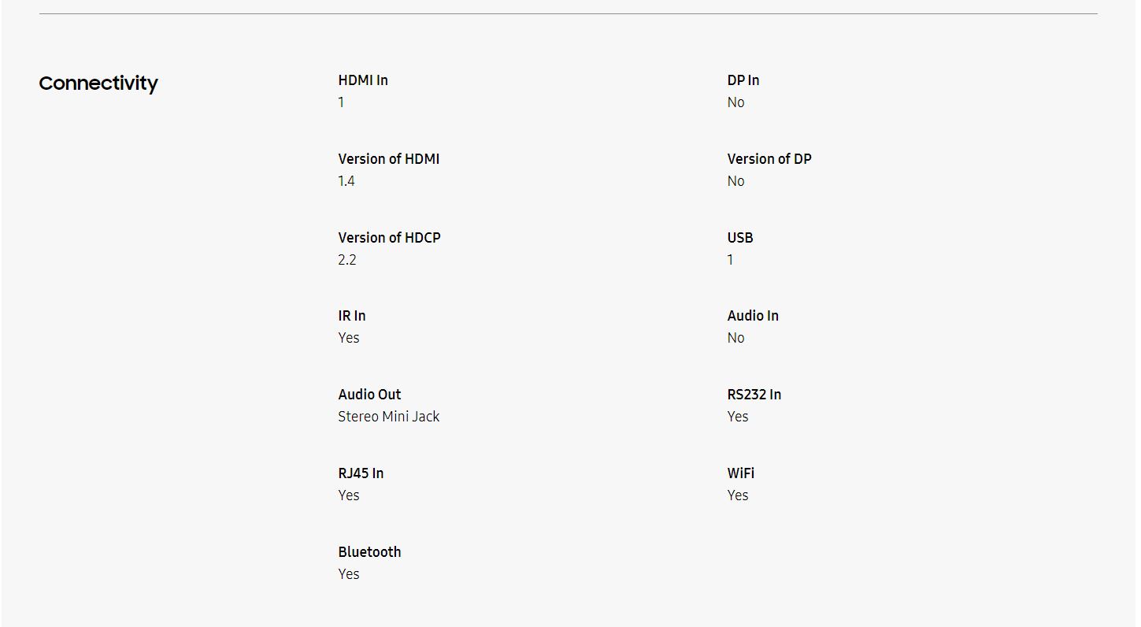1141x627 pixels.
Task: Click the Version of DP label
Action: (x=769, y=159)
